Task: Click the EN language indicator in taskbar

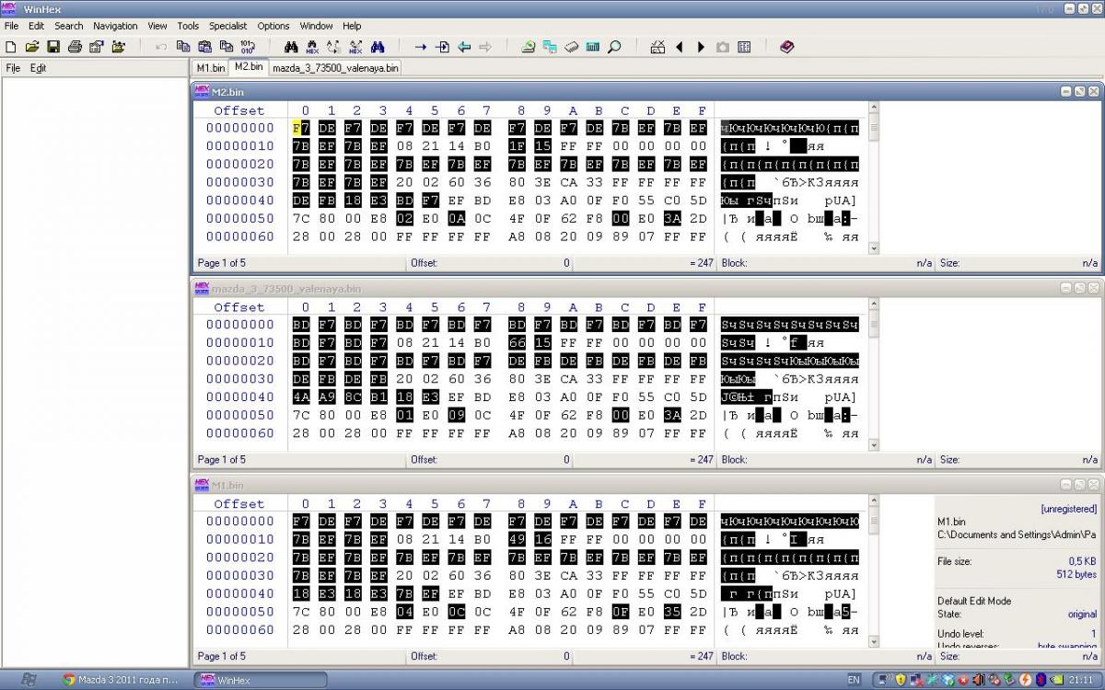Action: click(854, 680)
